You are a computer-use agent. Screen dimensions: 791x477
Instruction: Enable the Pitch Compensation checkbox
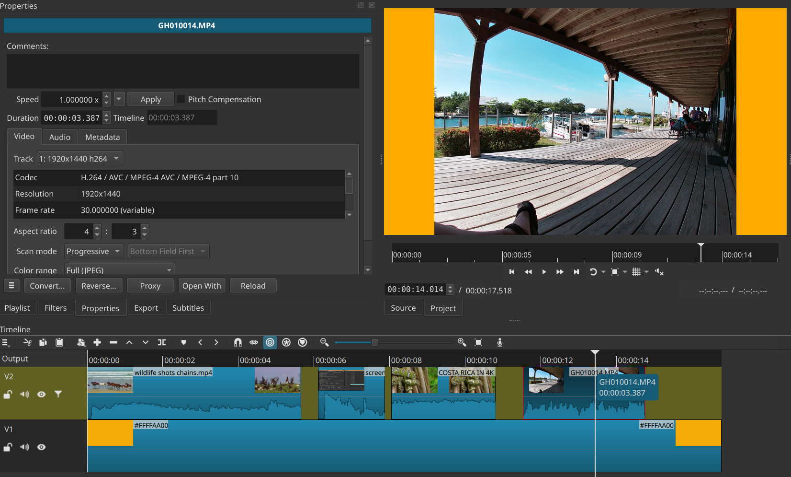pyautogui.click(x=181, y=99)
